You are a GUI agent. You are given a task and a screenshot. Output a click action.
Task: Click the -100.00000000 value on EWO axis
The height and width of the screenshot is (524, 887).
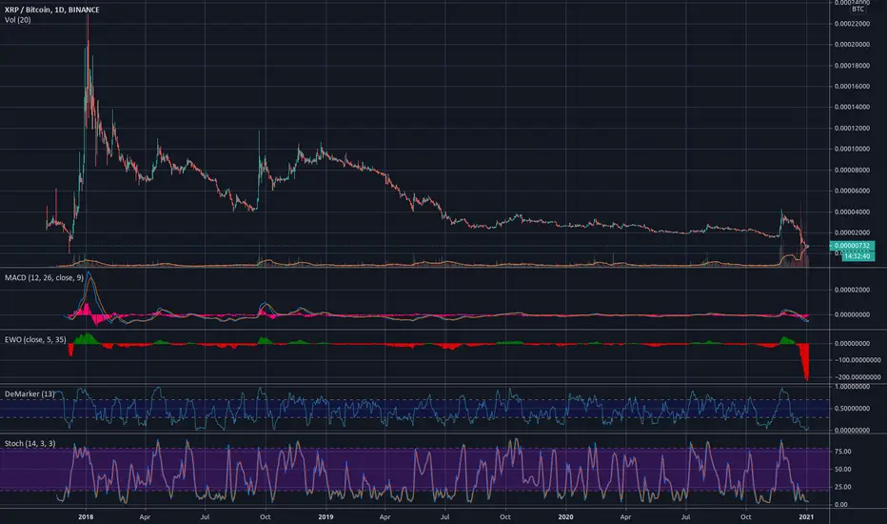(x=857, y=360)
